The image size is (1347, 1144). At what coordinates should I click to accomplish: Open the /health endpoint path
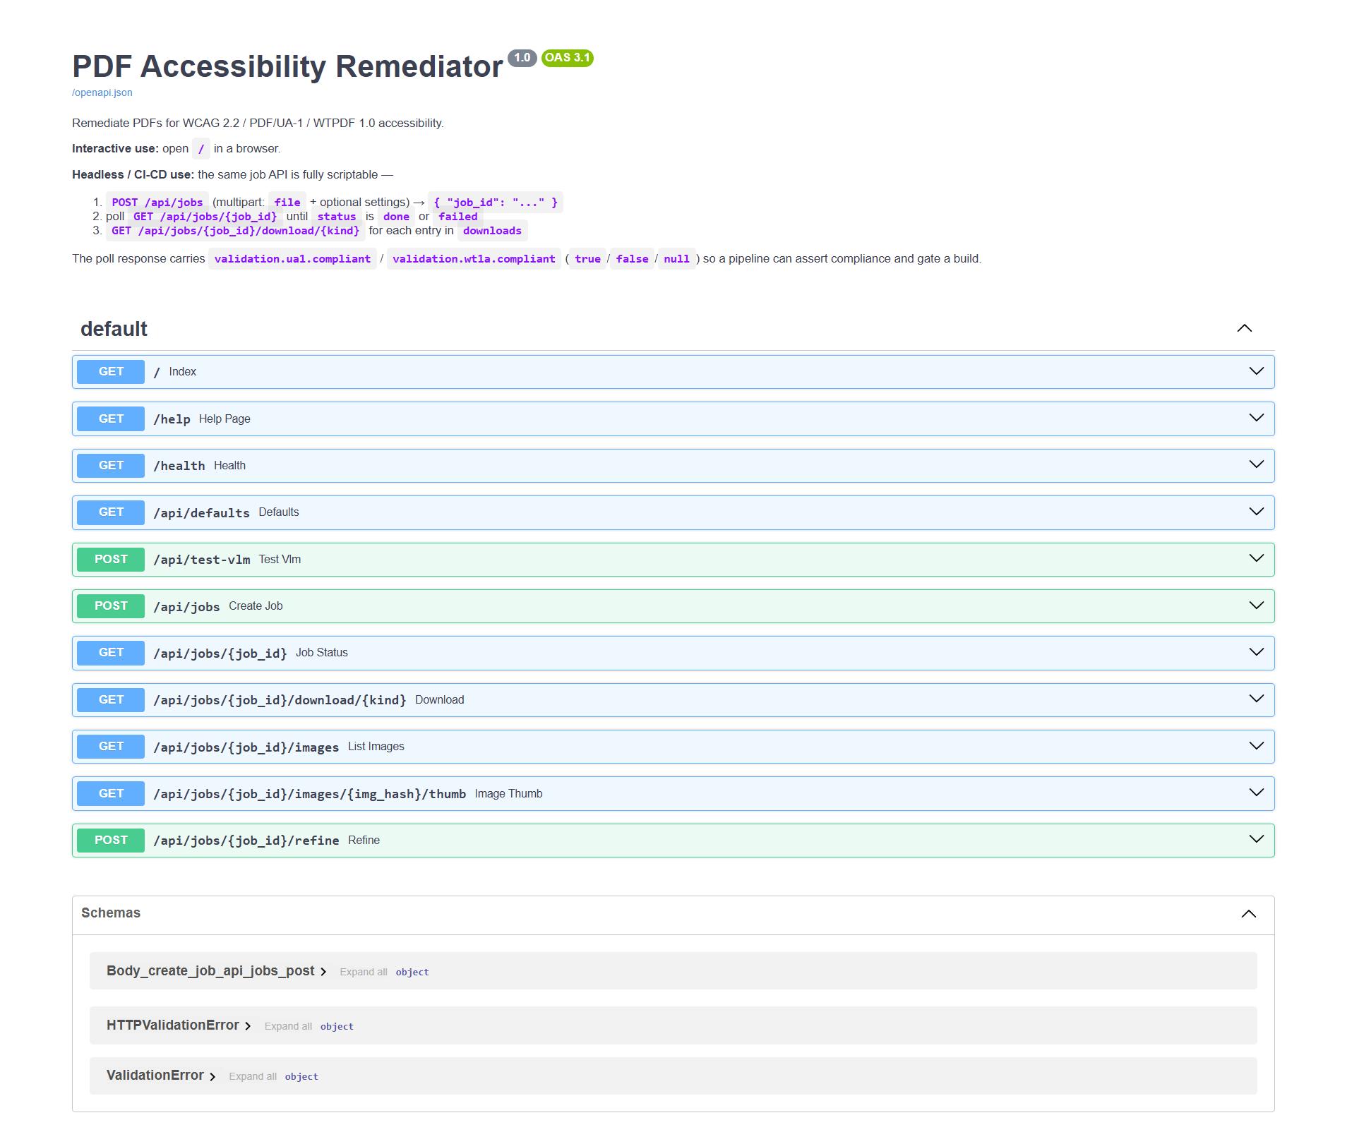tap(179, 466)
